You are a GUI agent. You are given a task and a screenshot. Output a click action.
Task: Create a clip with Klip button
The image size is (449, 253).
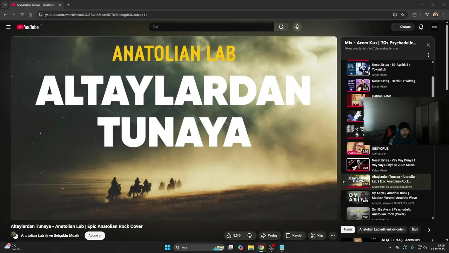click(x=317, y=235)
